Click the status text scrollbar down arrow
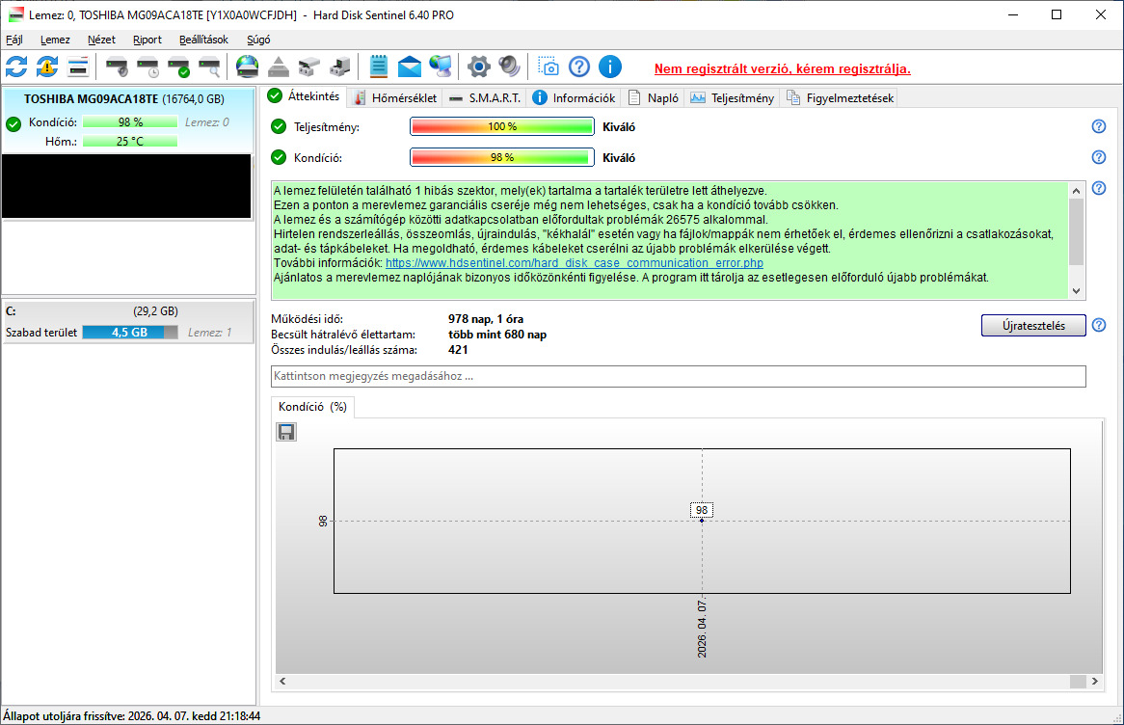Screen dimensions: 1124x725 coord(1076,290)
